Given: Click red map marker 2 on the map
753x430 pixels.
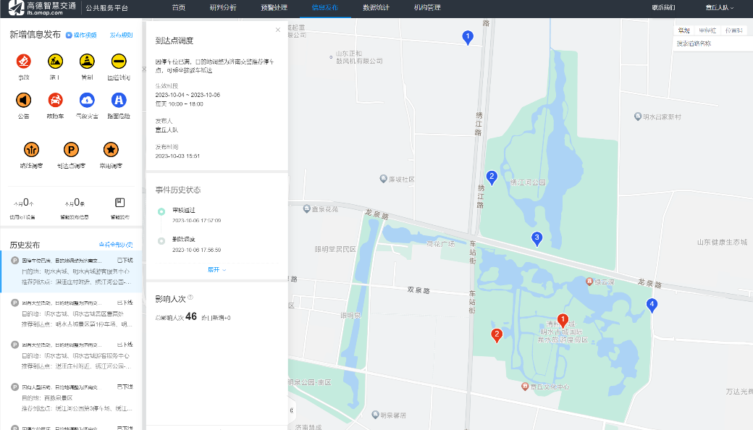Looking at the screenshot, I should tap(497, 335).
